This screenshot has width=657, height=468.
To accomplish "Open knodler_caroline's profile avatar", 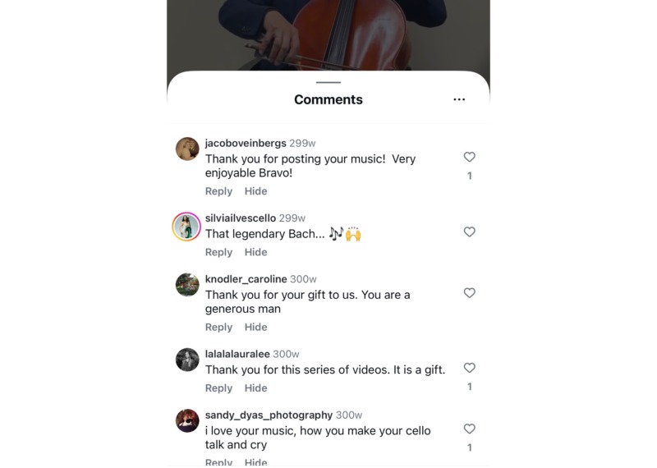I will pyautogui.click(x=187, y=285).
